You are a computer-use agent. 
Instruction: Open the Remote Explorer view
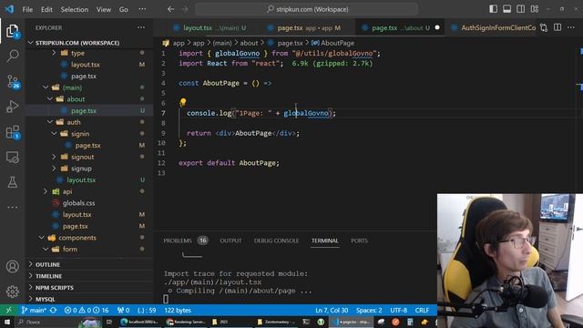[x=12, y=158]
